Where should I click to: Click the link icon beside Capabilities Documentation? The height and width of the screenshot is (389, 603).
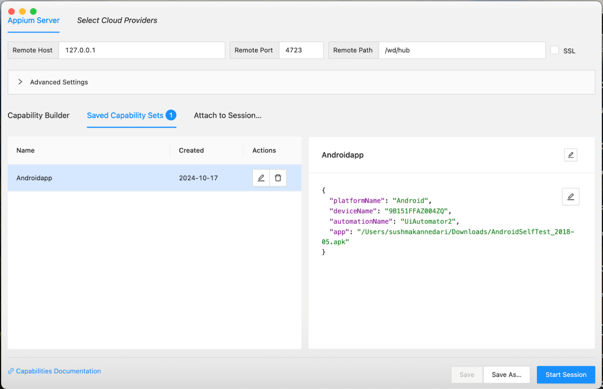11,371
